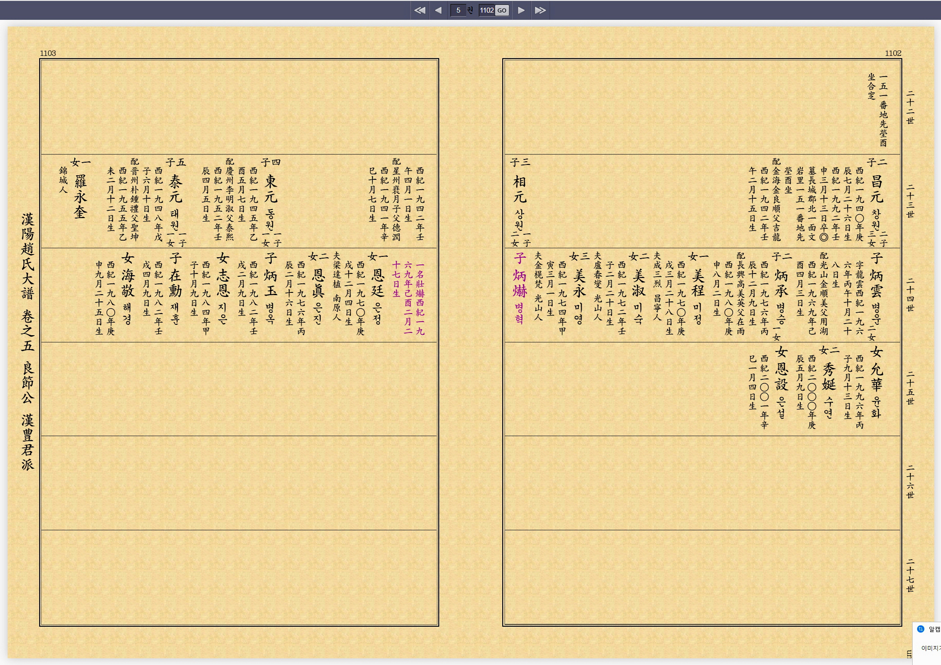Image resolution: width=941 pixels, height=665 pixels.
Task: Select the 二十七世 generation label
Action: (x=910, y=575)
